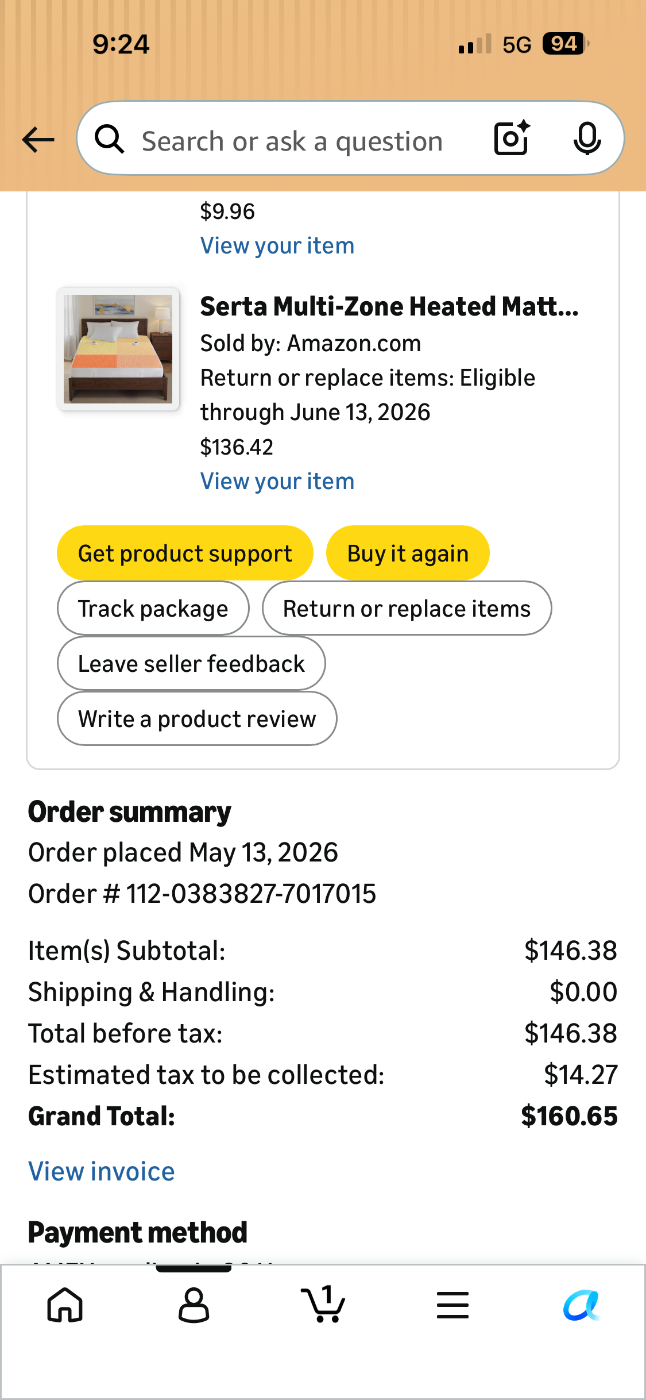Go to Home tab icon
The width and height of the screenshot is (646, 1400).
65,1305
